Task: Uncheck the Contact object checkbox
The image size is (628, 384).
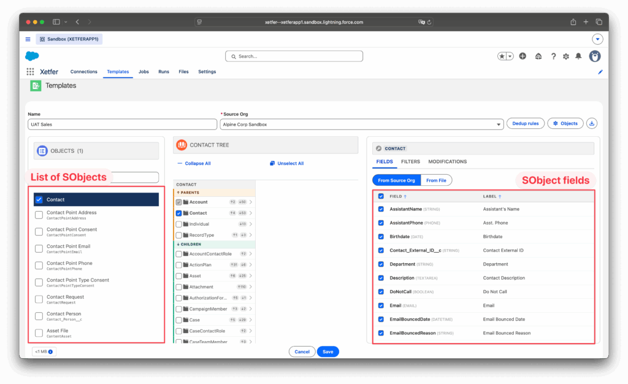Action: [x=39, y=199]
